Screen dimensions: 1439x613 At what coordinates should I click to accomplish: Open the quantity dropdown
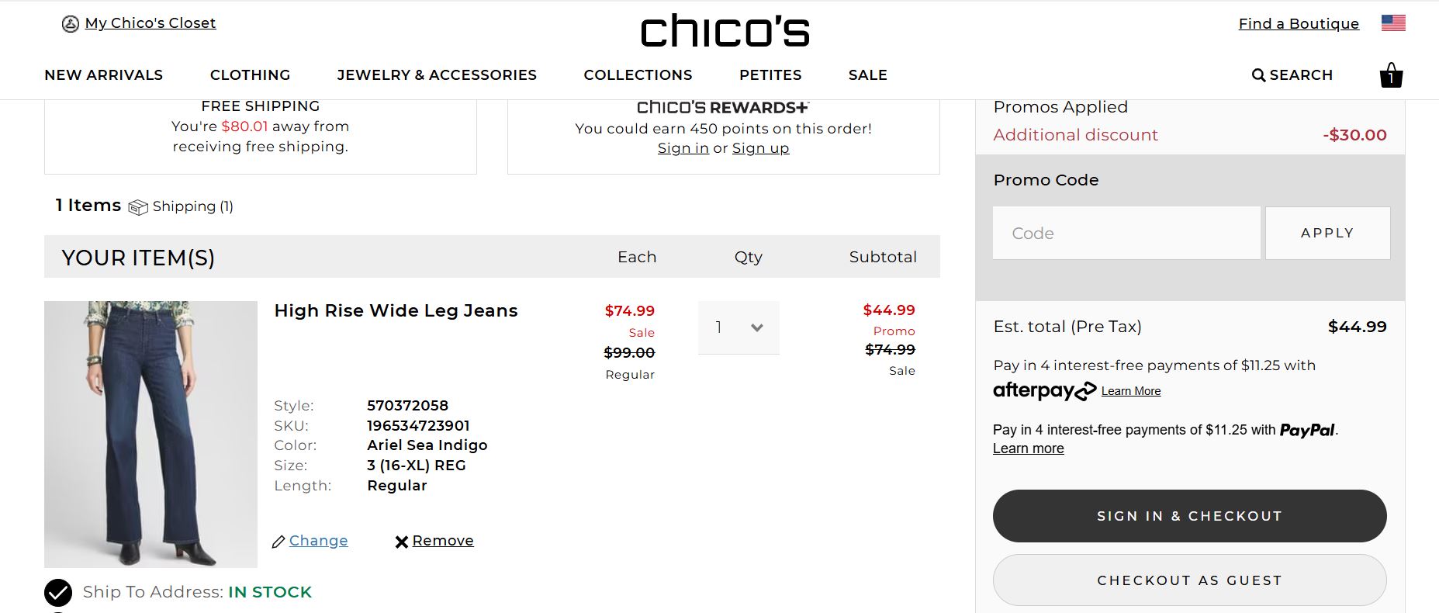click(x=738, y=327)
